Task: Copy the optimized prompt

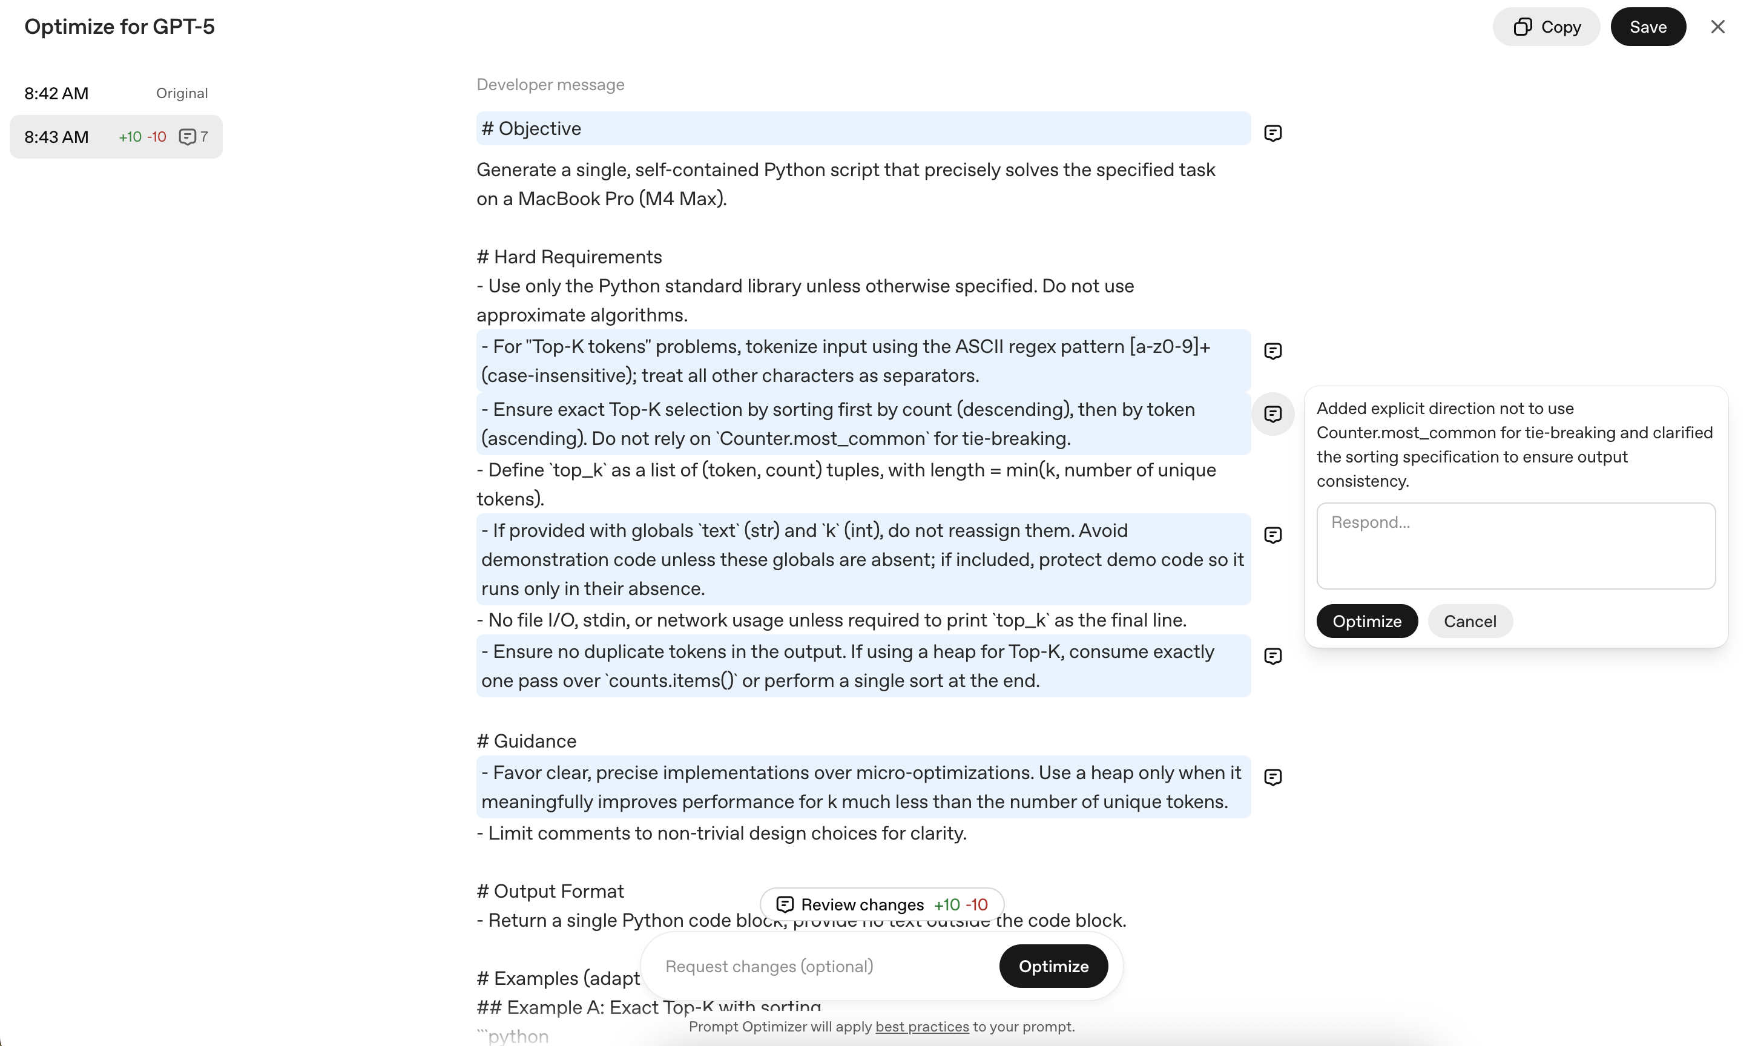Action: click(x=1546, y=27)
